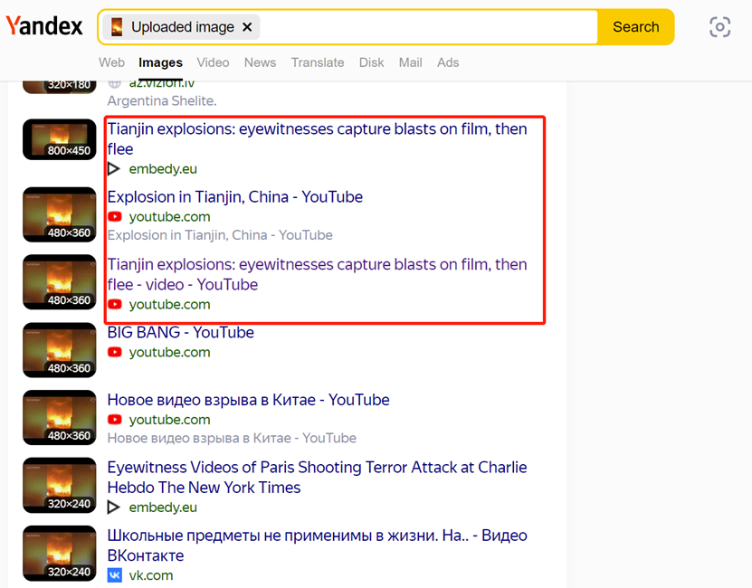Open thumbnail beside Charlie Hebdo result
The width and height of the screenshot is (752, 588).
(60, 486)
